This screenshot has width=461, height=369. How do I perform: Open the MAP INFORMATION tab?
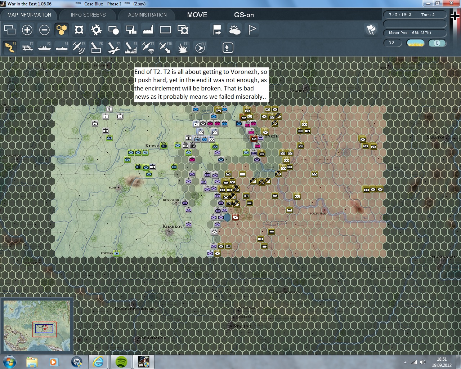tap(29, 15)
